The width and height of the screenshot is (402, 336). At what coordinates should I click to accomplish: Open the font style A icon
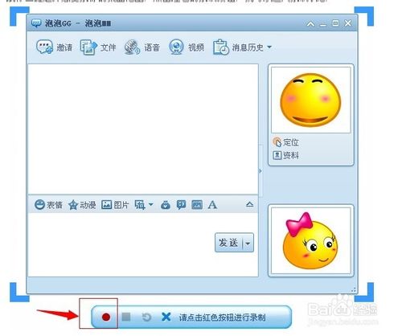tap(212, 205)
